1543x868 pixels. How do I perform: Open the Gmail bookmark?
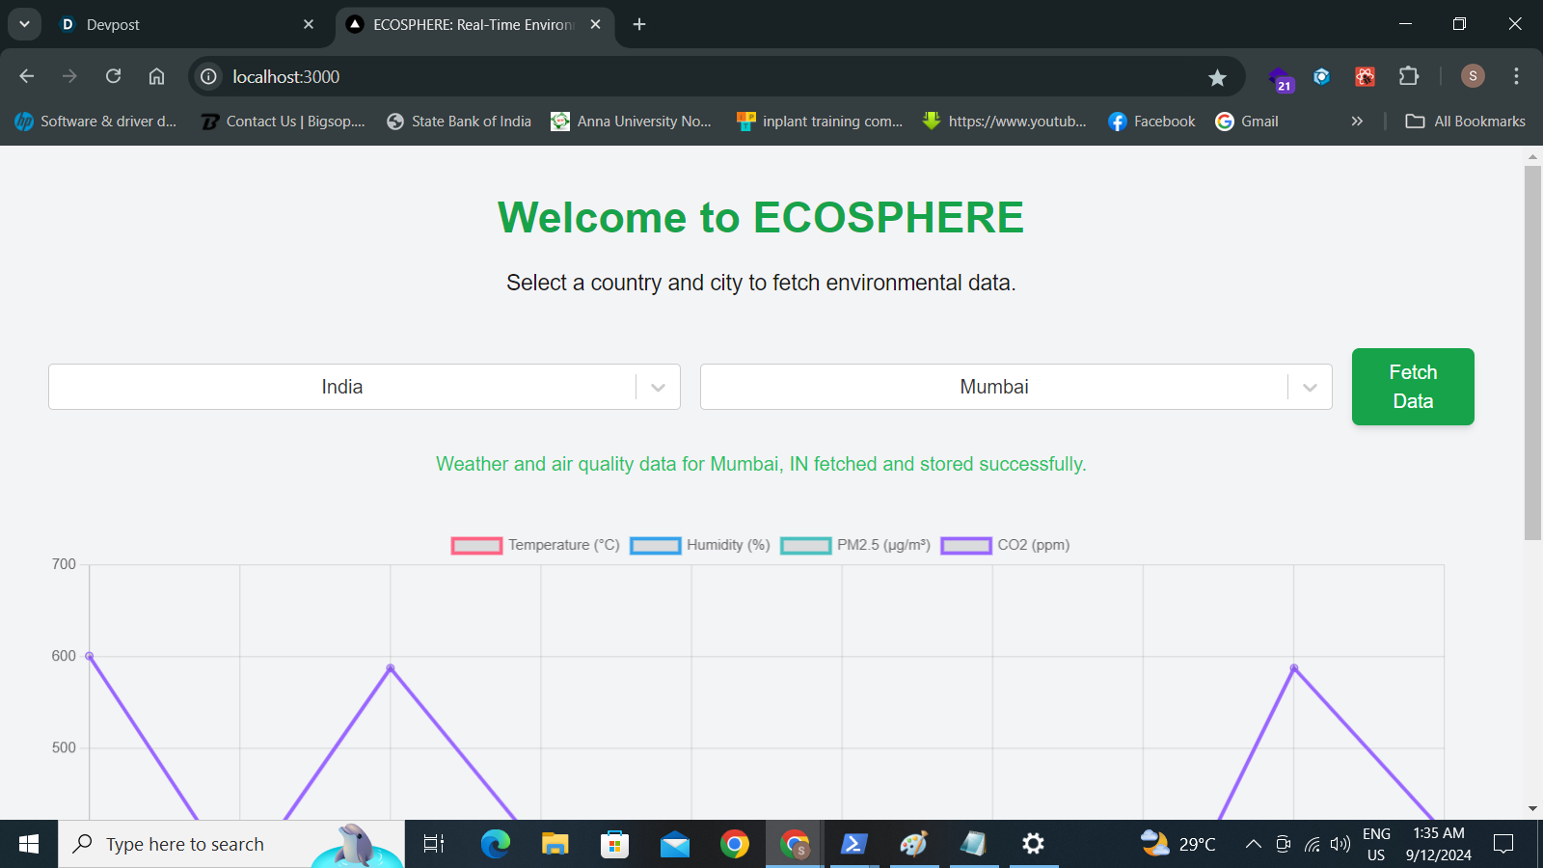1247,122
